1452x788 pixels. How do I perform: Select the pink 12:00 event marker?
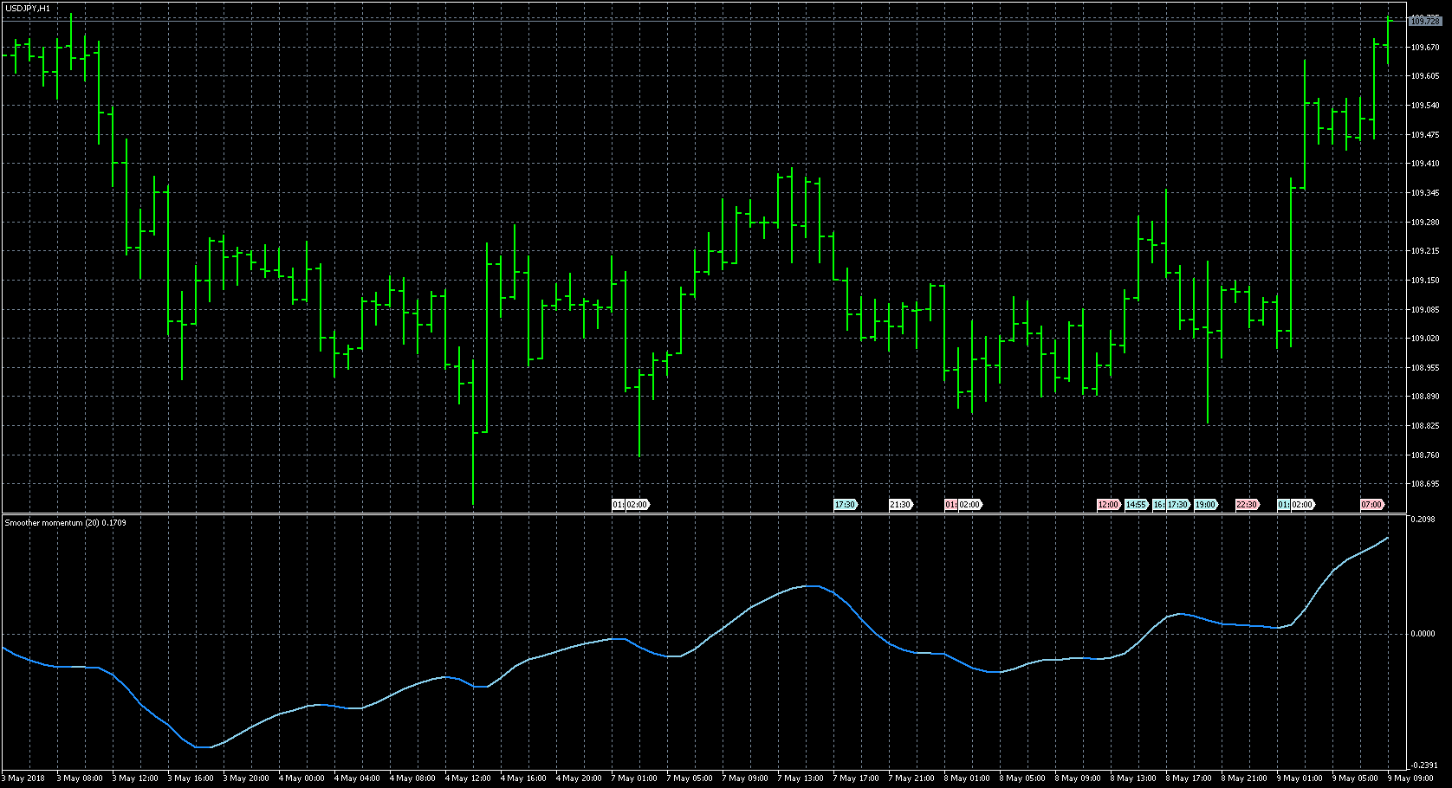coord(1108,505)
